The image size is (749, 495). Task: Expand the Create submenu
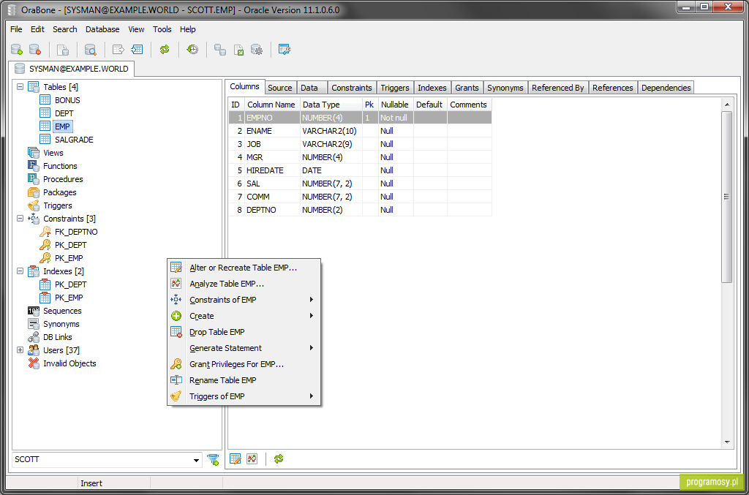click(x=312, y=316)
